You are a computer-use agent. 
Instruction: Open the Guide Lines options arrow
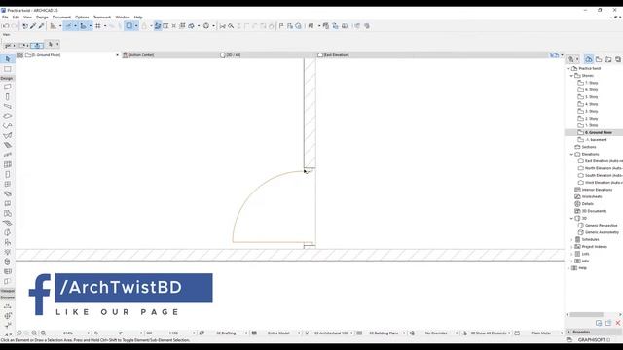pyautogui.click(x=75, y=26)
